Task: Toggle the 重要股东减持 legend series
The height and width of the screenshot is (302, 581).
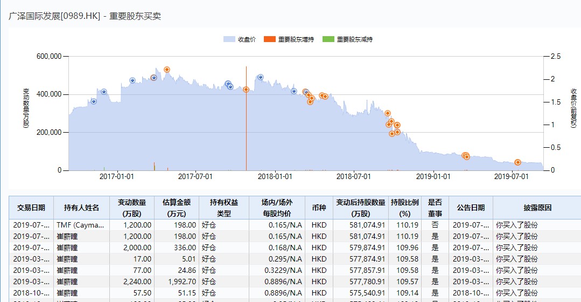Action: click(347, 39)
